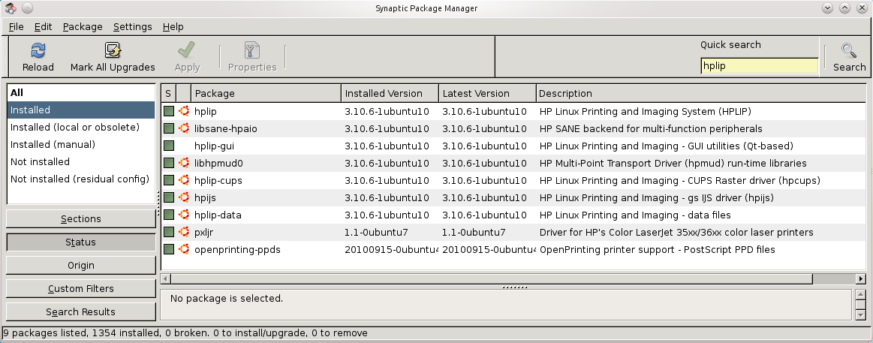Sort by the Package column header

tap(265, 93)
